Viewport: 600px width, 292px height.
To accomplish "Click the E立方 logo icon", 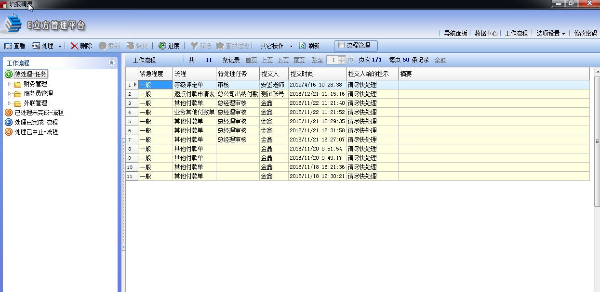I will pos(12,24).
